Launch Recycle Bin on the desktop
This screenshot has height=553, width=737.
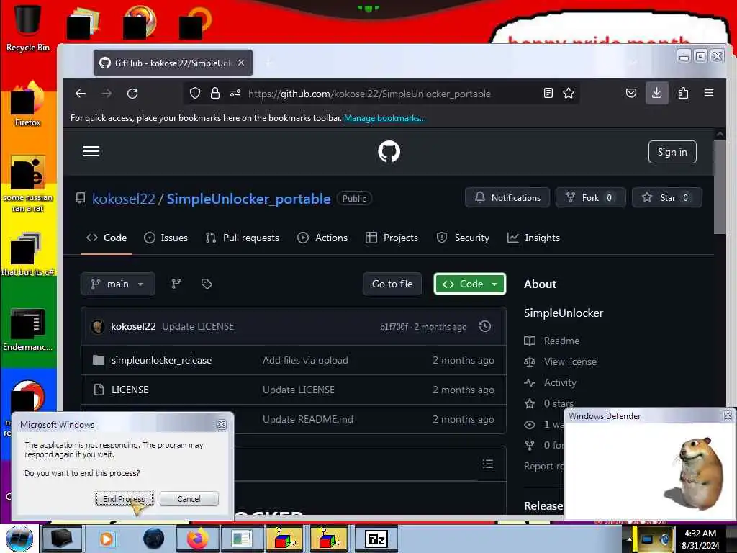coord(28,27)
